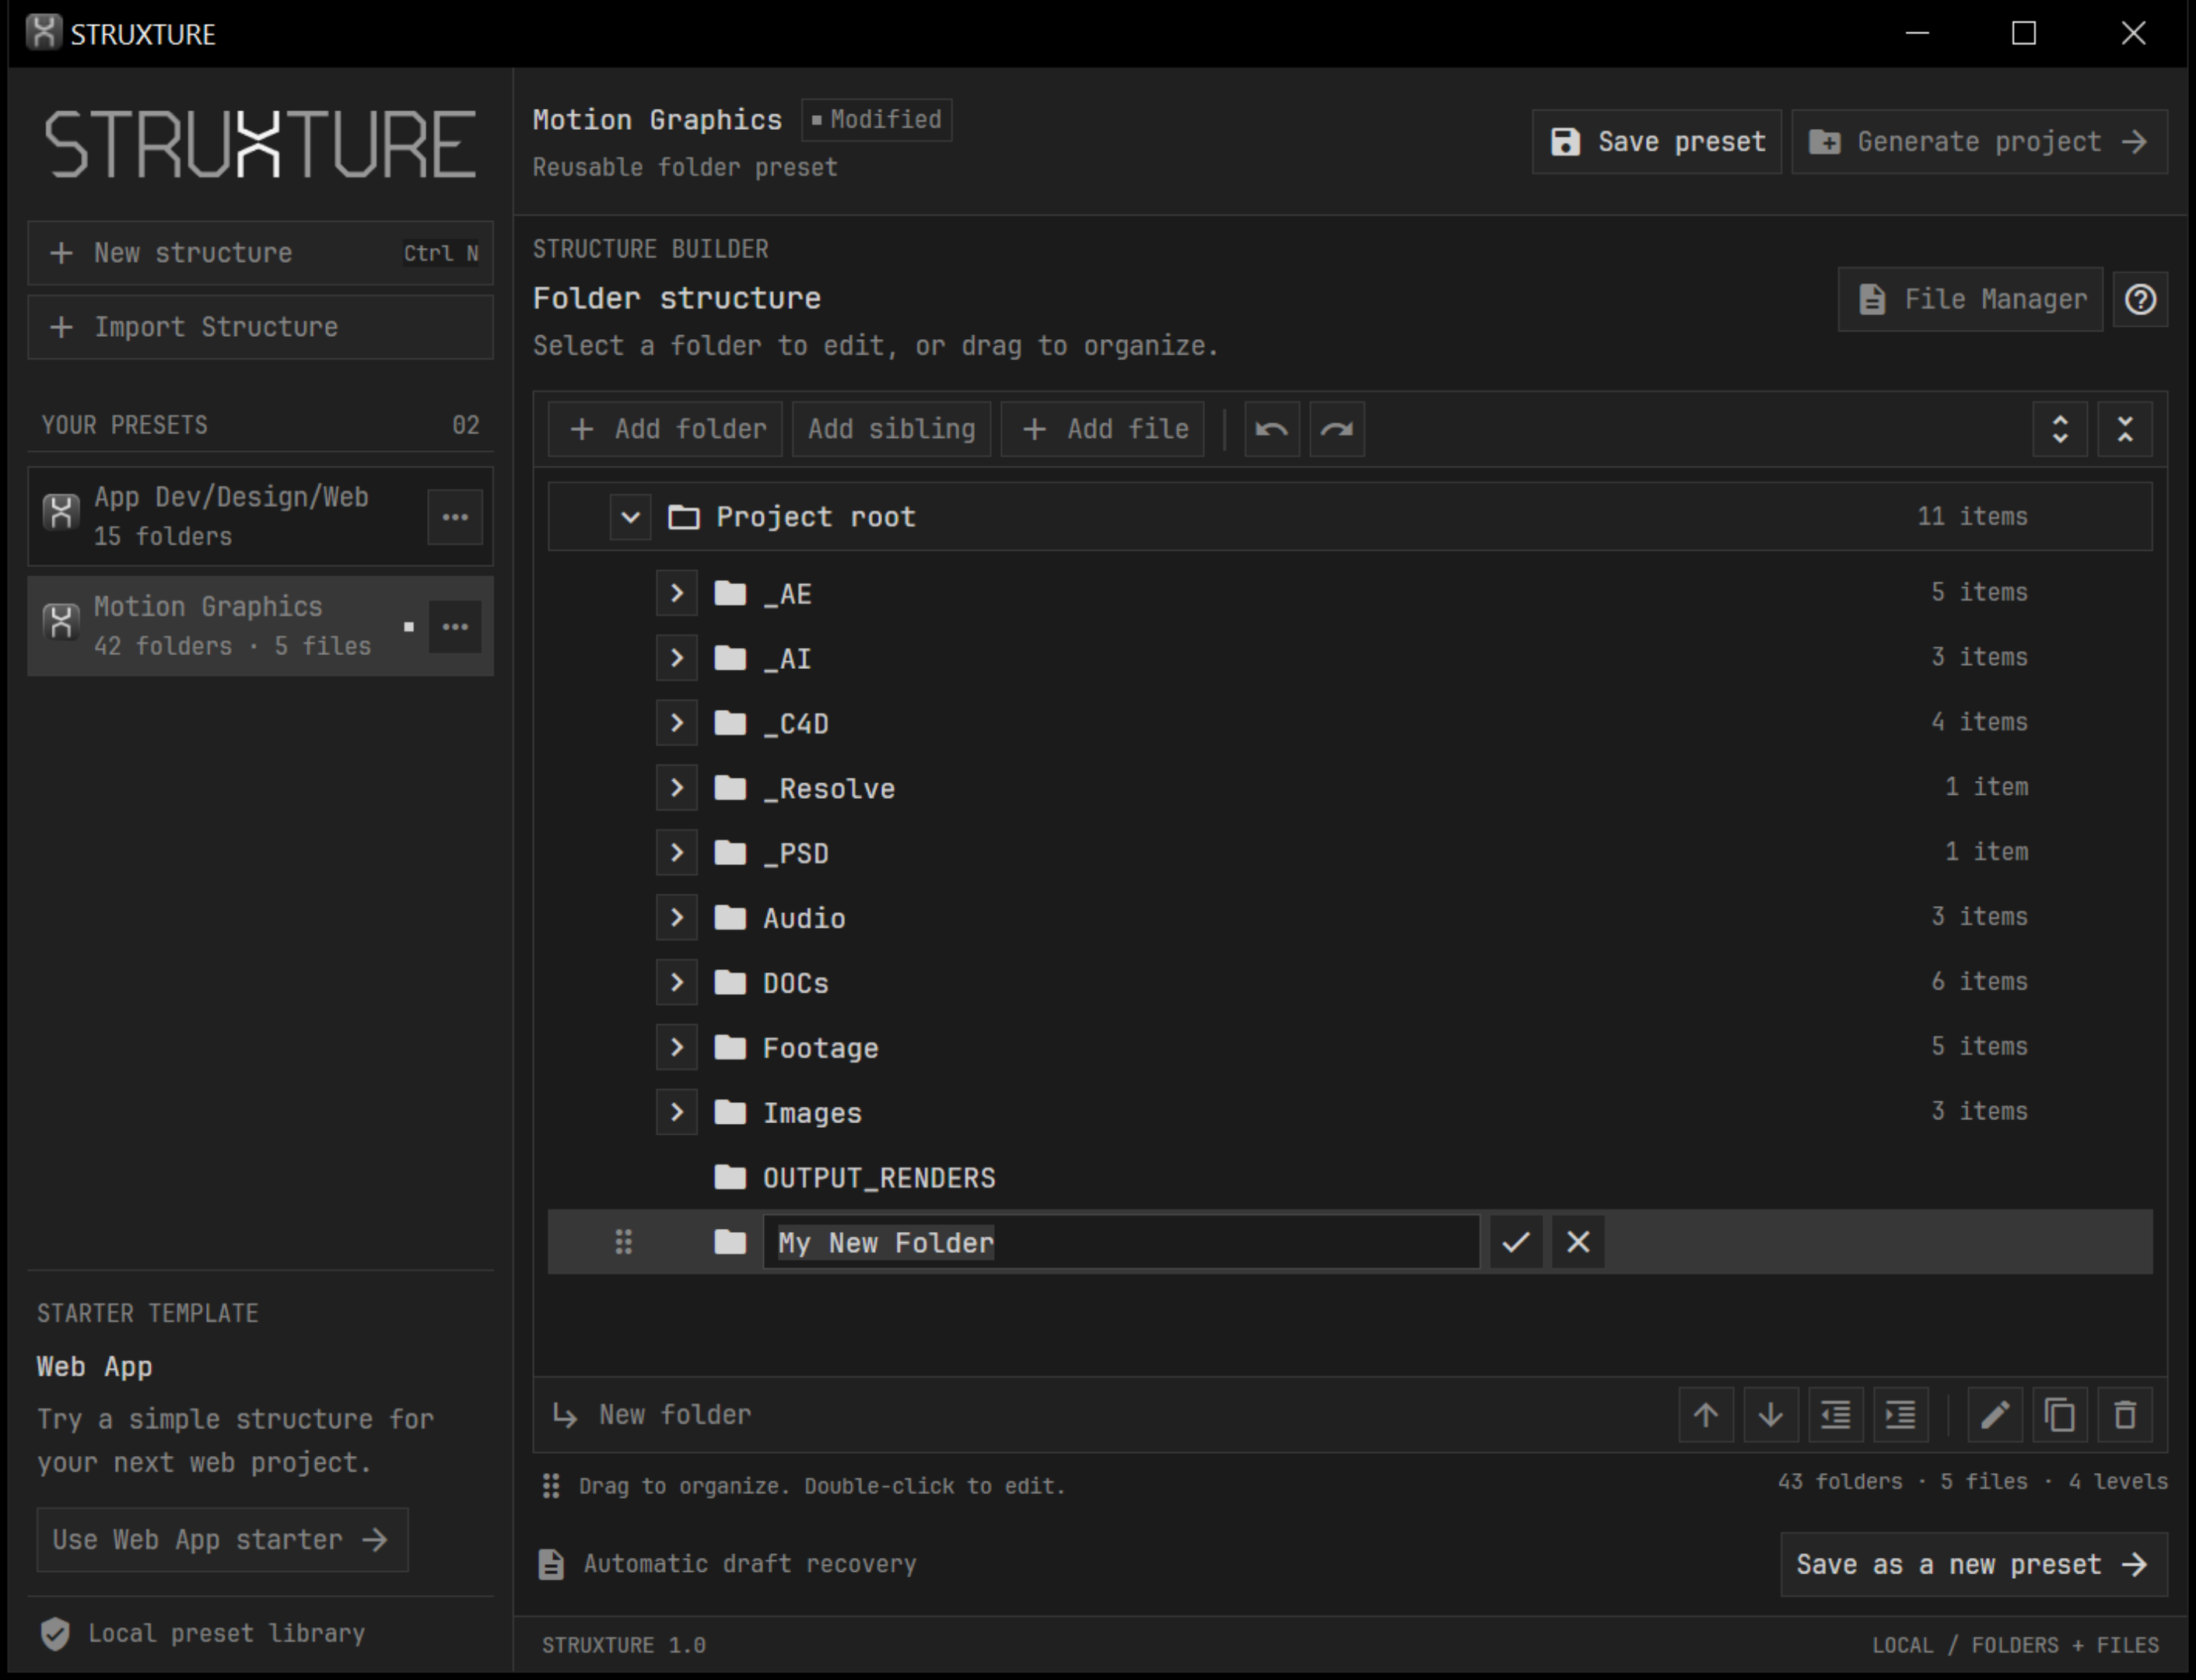The width and height of the screenshot is (2196, 1680).
Task: Click the My New Folder name field
Action: point(1121,1242)
